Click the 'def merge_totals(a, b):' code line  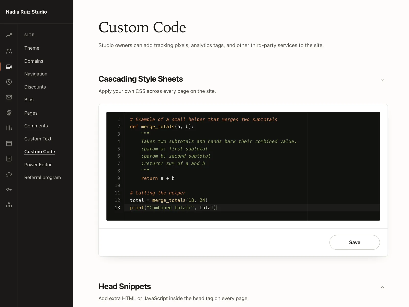[162, 127]
